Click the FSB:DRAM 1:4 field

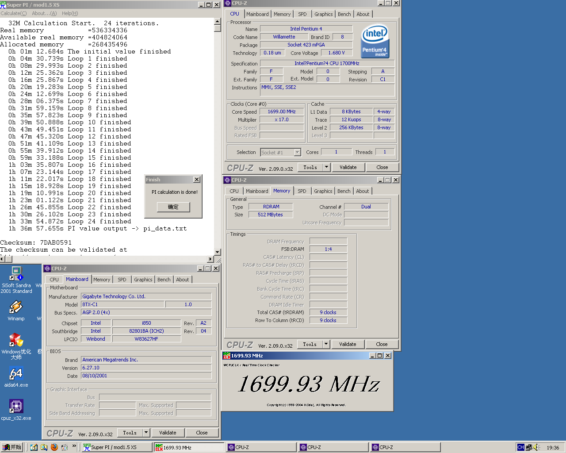(328, 249)
